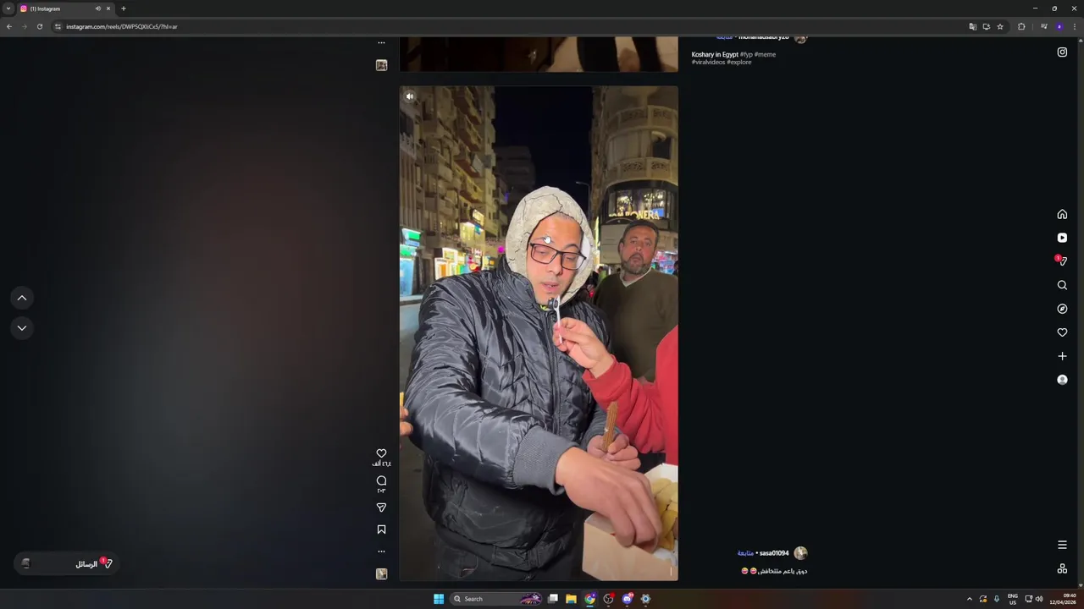
Task: Open the More hamburger menu in sidebar
Action: tap(1062, 545)
